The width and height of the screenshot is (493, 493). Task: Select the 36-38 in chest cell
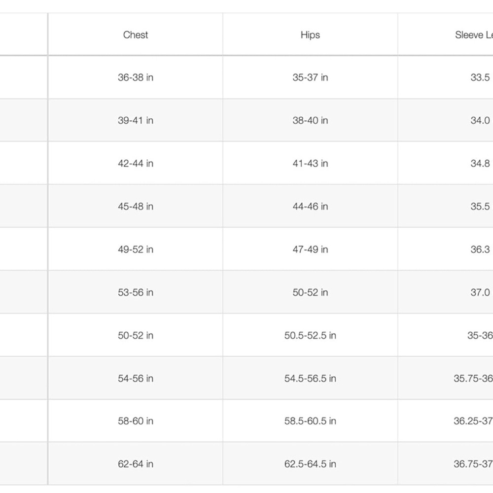136,77
